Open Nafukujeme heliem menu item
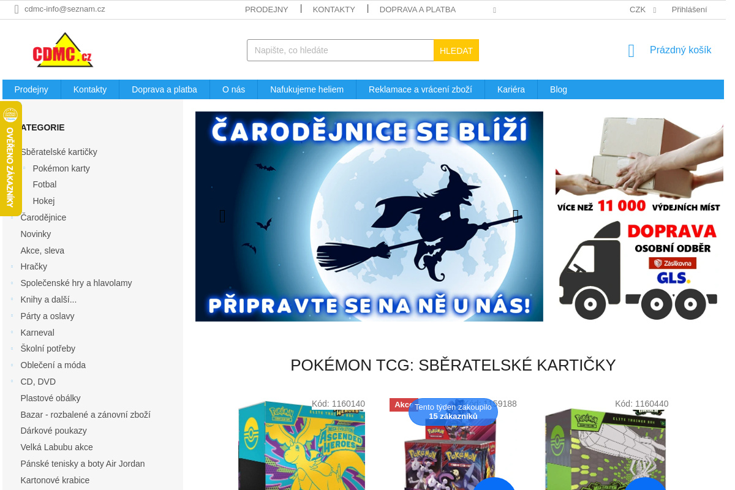 (x=307, y=89)
